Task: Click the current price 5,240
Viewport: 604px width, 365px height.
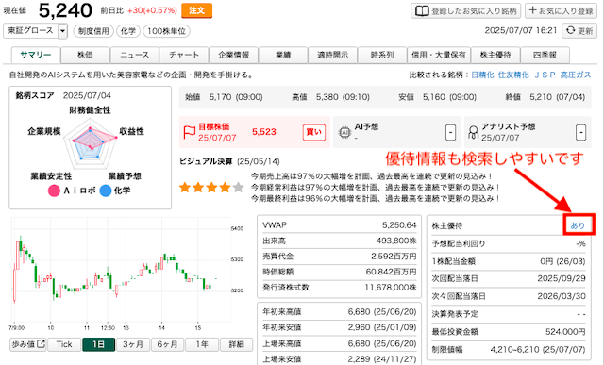Action: (x=65, y=10)
